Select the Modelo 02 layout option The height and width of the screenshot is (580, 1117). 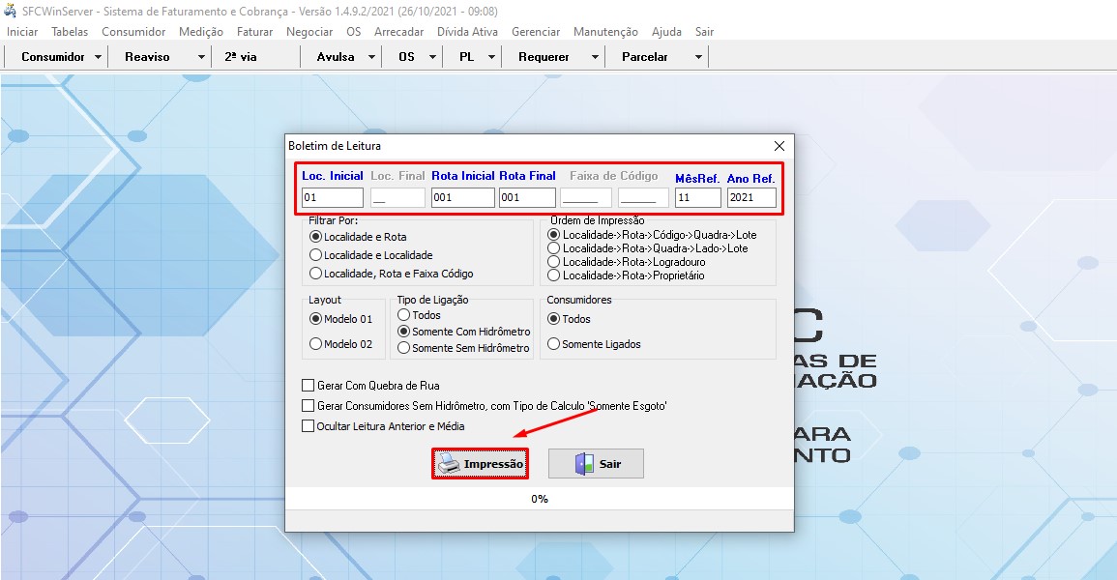[315, 344]
